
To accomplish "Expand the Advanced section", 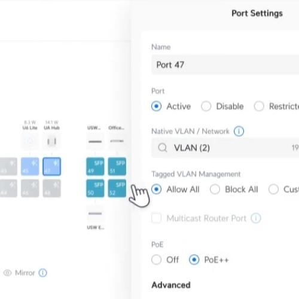I will coord(171,285).
